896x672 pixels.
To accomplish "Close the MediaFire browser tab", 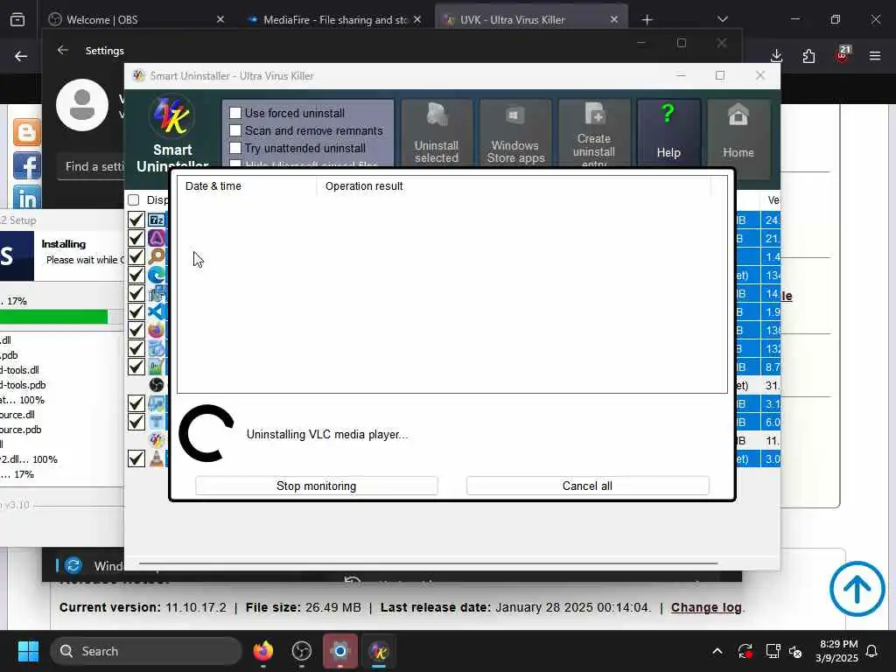I will [x=417, y=19].
